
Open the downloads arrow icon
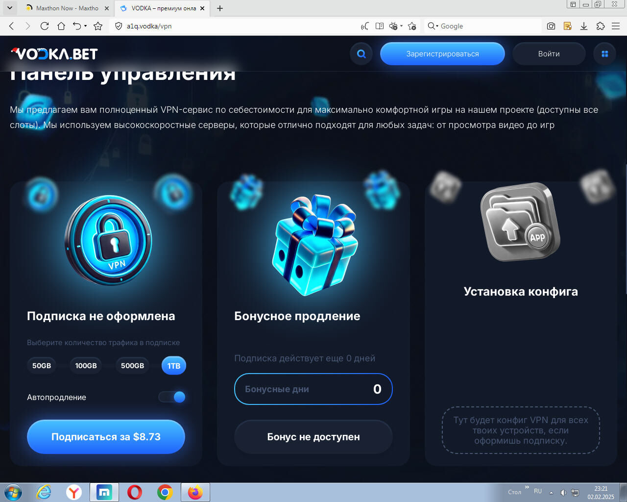[584, 26]
